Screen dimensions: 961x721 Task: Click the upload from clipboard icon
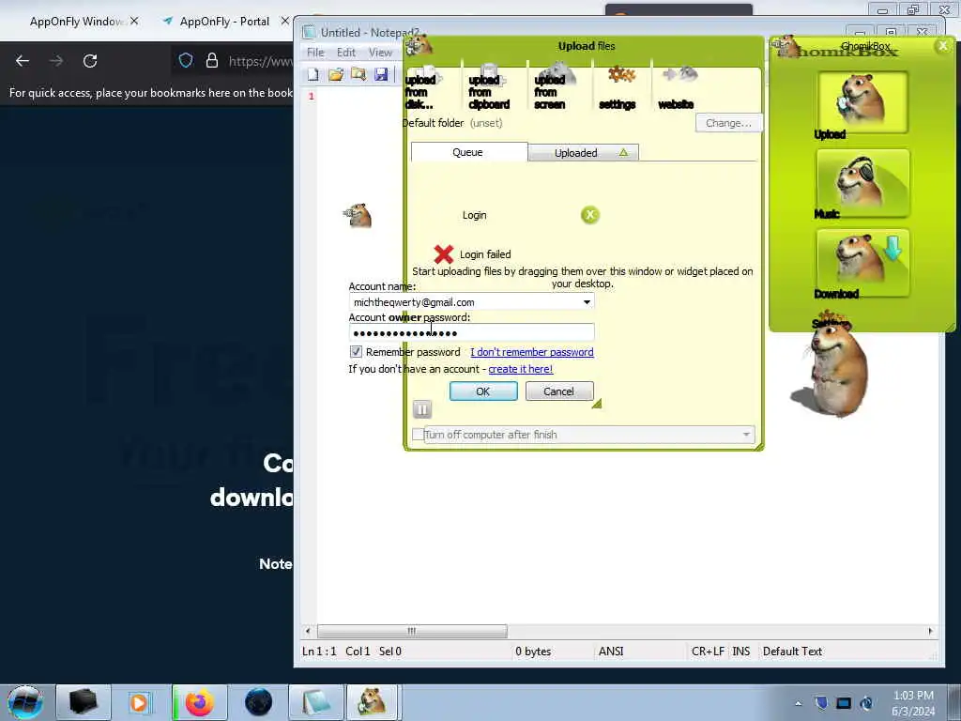pos(488,87)
